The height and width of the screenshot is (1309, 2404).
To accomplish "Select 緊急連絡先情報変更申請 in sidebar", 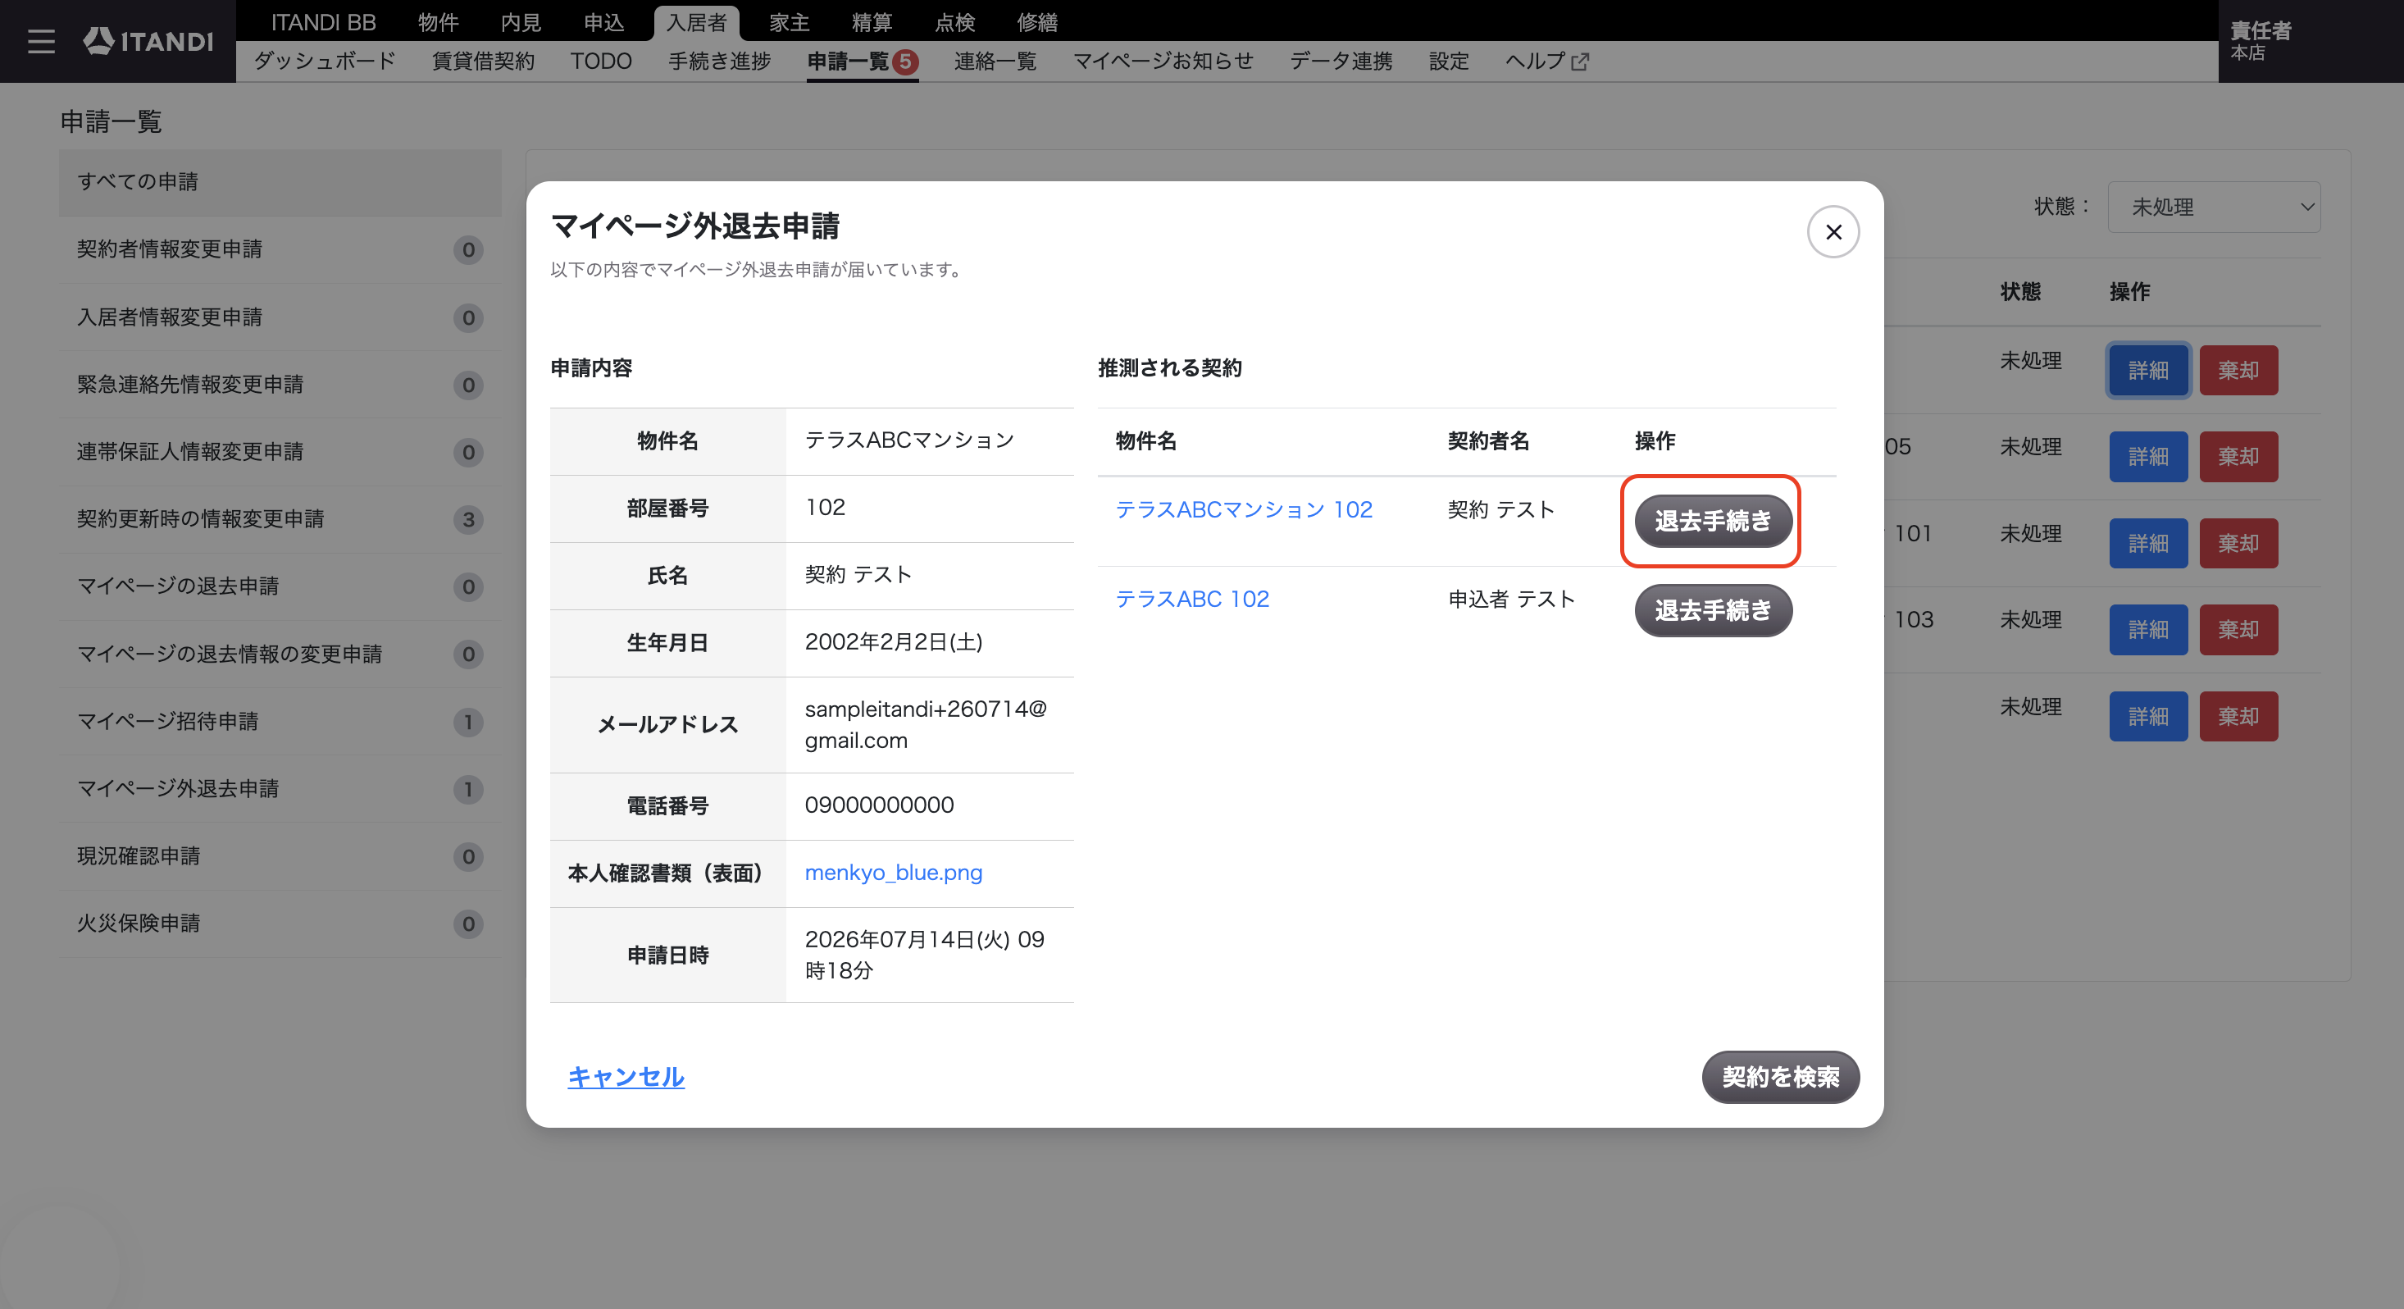I will pyautogui.click(x=280, y=385).
